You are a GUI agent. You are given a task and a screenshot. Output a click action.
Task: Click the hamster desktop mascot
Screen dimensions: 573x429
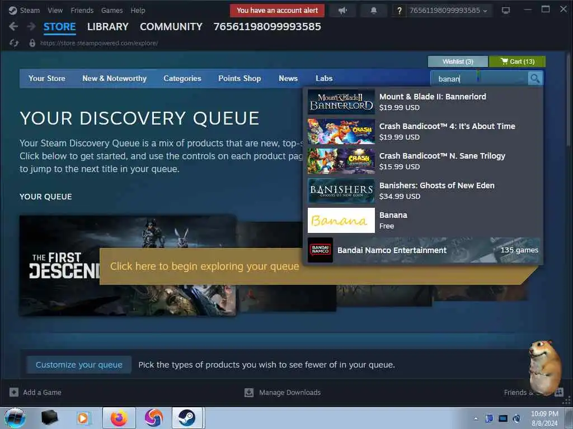click(x=544, y=366)
